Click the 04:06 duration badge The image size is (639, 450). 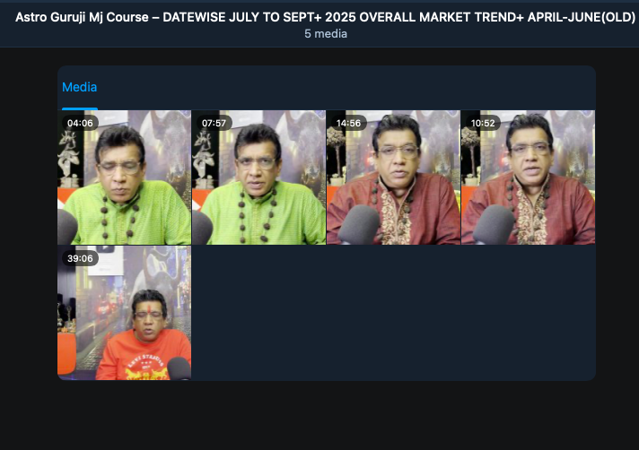(x=80, y=123)
